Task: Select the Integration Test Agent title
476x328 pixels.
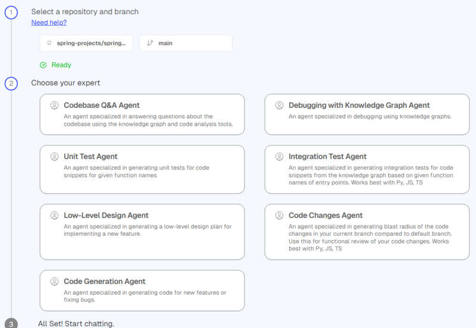Action: click(x=327, y=157)
